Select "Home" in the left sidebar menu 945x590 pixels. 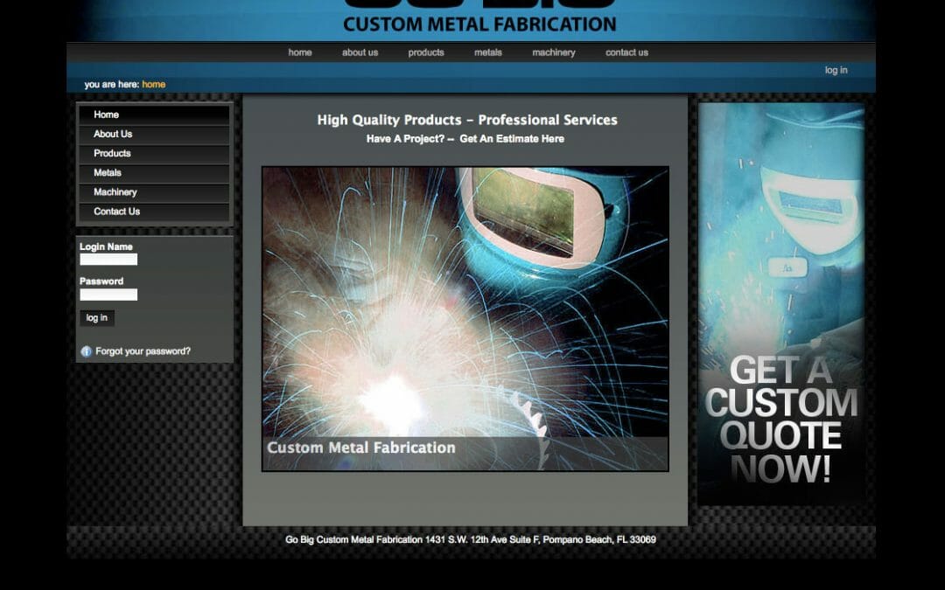click(106, 114)
